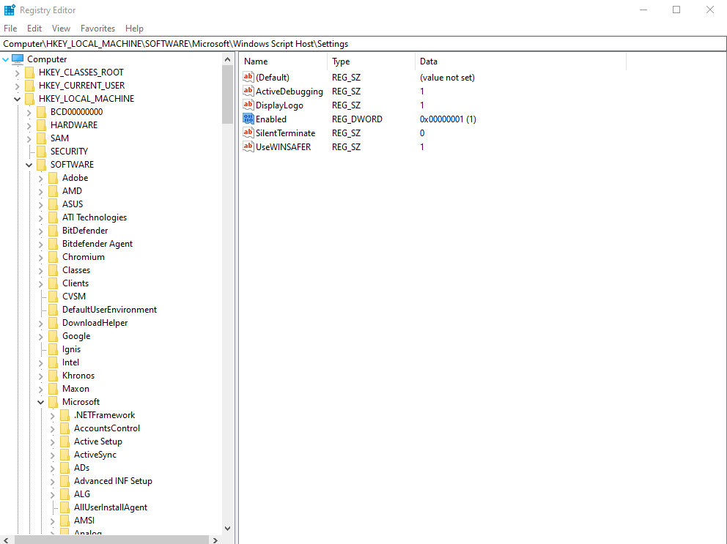Select the DefaultUserEnvironment key
Screen dimensions: 727x544
click(109, 310)
